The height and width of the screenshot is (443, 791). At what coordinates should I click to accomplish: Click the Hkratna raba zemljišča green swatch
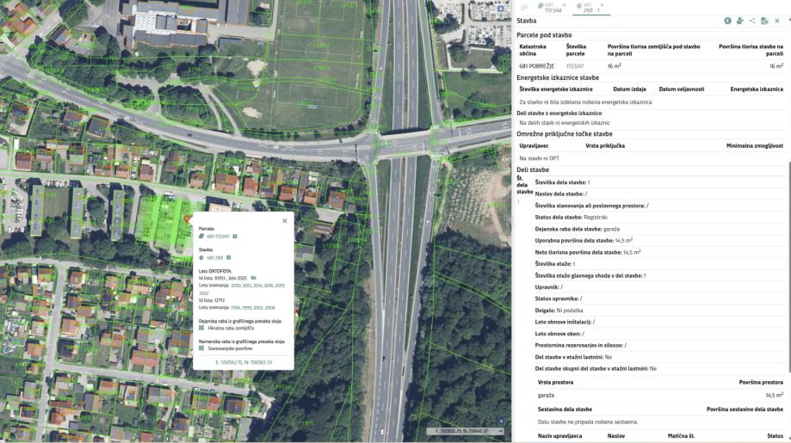click(x=201, y=327)
